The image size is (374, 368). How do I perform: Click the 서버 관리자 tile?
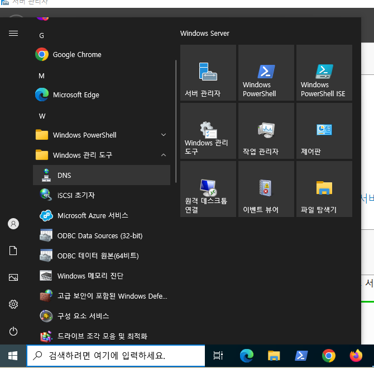click(208, 73)
